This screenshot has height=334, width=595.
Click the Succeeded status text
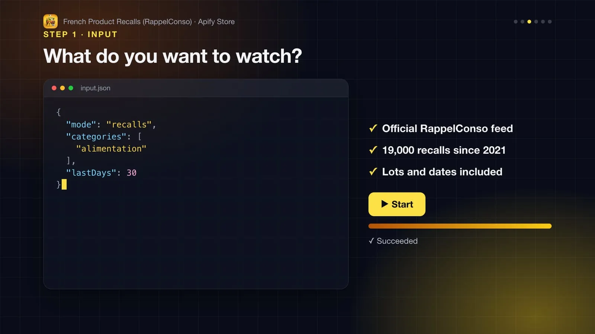pos(397,241)
